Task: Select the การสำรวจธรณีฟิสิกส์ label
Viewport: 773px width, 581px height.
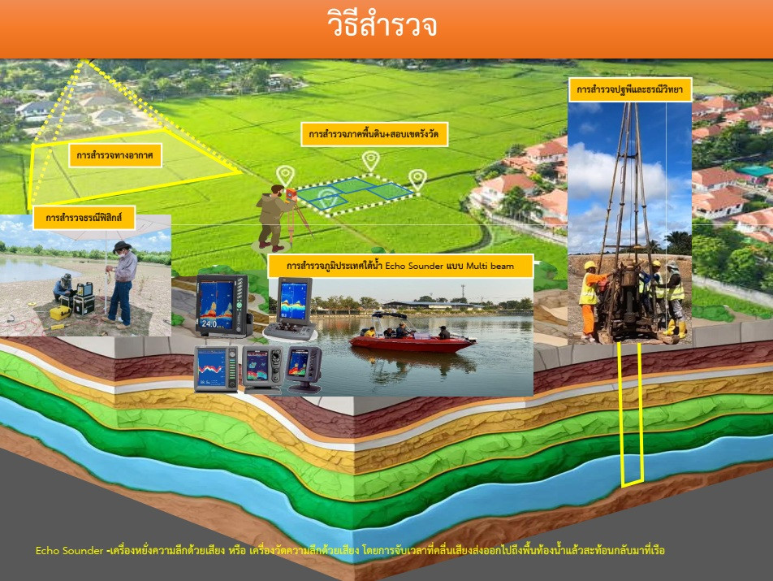Action: pos(84,218)
